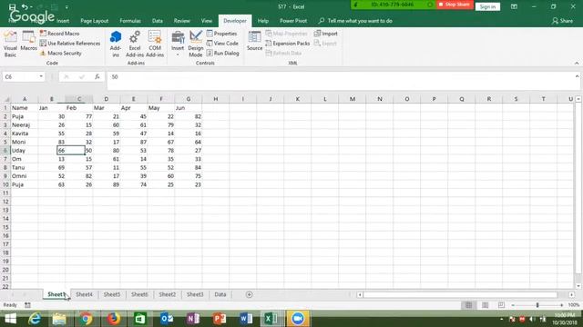The height and width of the screenshot is (327, 583).
Task: Click the zoom slider handle
Action: 537,305
